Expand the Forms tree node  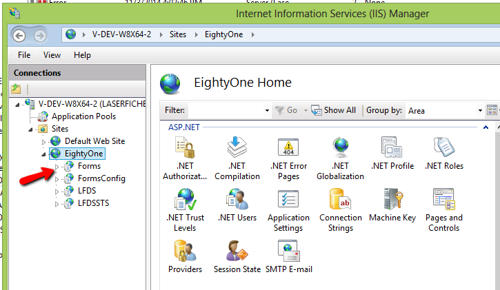click(57, 167)
